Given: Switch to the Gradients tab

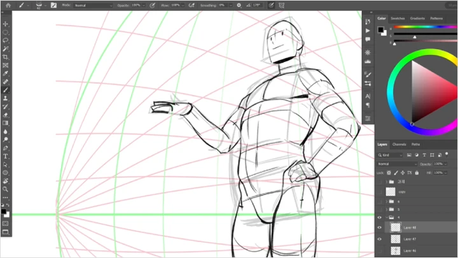Looking at the screenshot, I should (x=417, y=18).
